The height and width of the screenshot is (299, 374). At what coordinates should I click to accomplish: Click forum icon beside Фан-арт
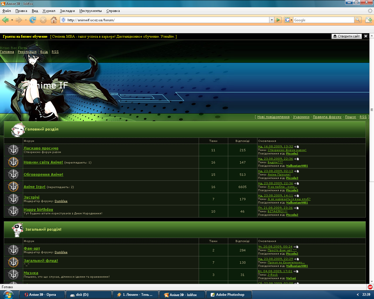click(13, 250)
